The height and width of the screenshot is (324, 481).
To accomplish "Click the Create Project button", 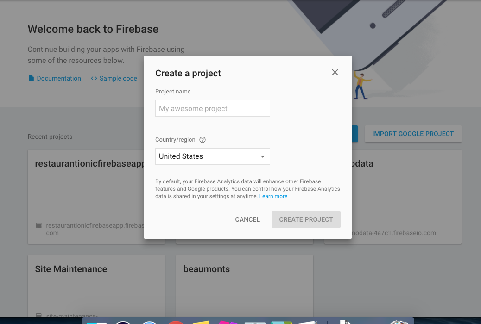I will tap(306, 219).
